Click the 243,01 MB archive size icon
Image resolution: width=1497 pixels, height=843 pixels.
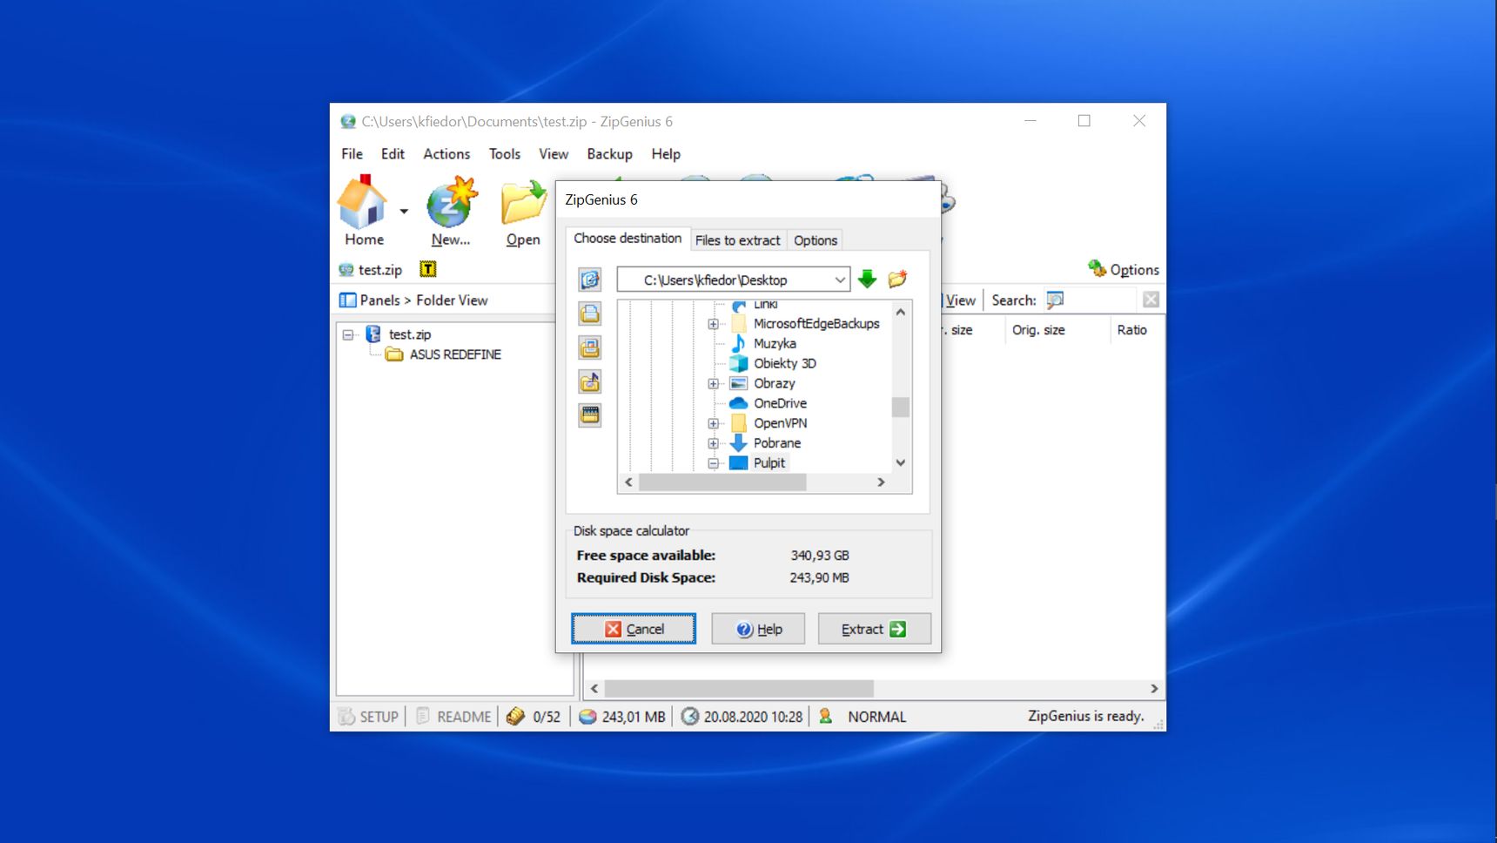[588, 717]
